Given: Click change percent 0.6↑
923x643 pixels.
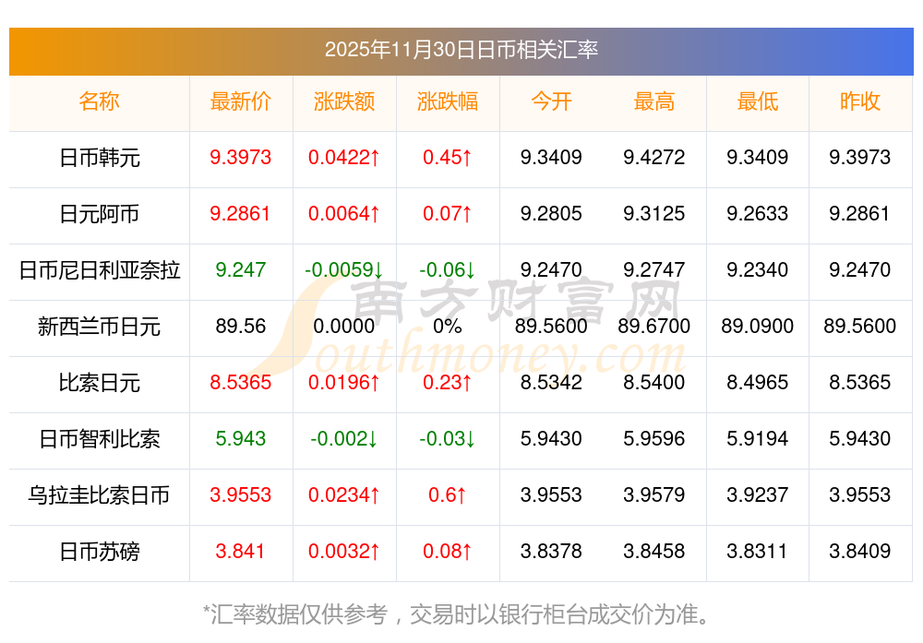Looking at the screenshot, I should click(x=448, y=494).
